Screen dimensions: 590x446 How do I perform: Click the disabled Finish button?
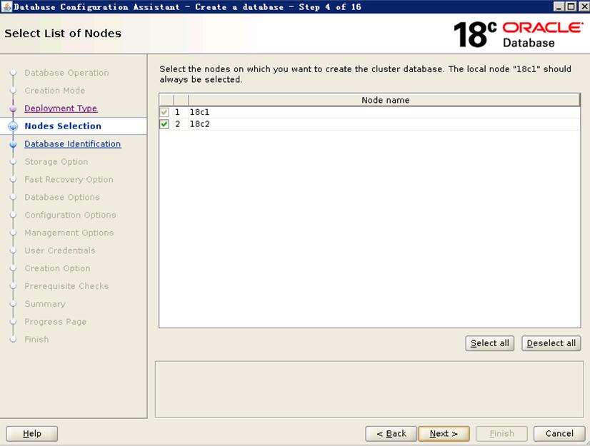click(x=501, y=434)
